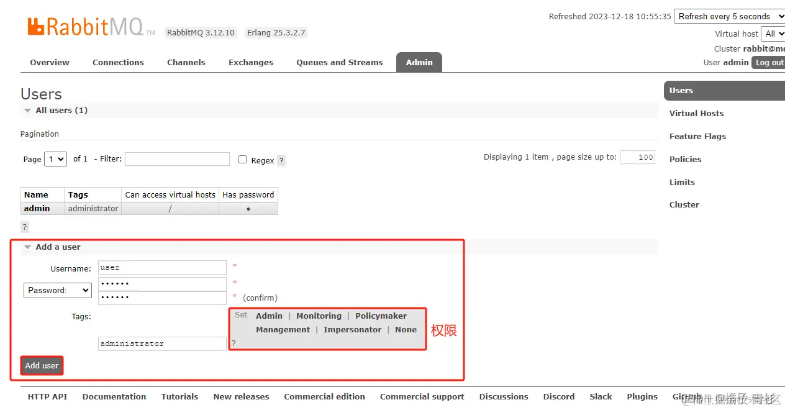
Task: Open Cluster in the sidebar
Action: (684, 204)
